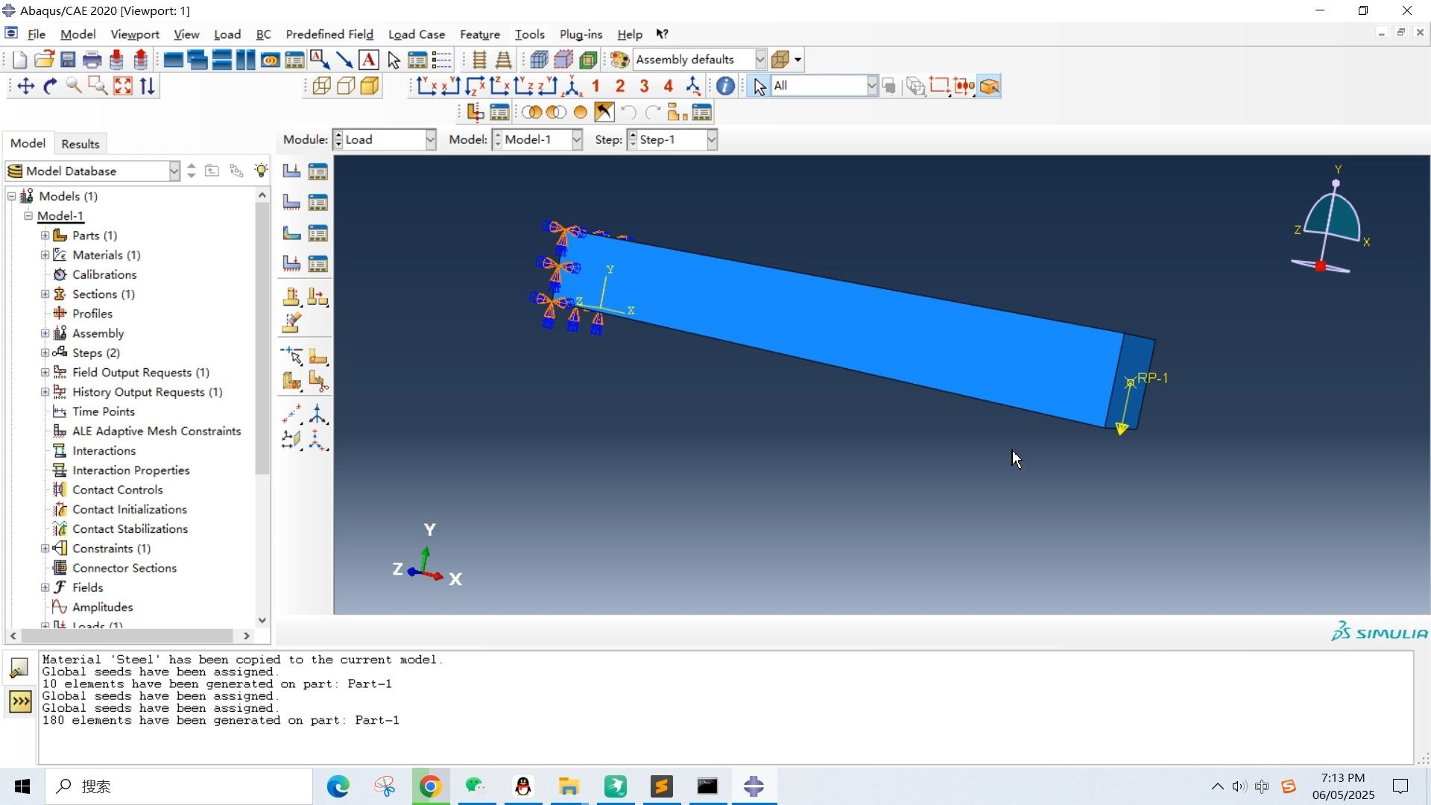The height and width of the screenshot is (805, 1431).
Task: Open the Boundary Condition Manager
Action: [318, 202]
